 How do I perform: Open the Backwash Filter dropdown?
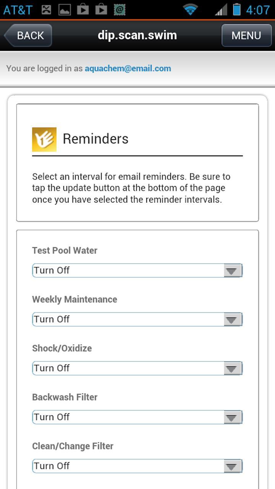tap(137, 417)
